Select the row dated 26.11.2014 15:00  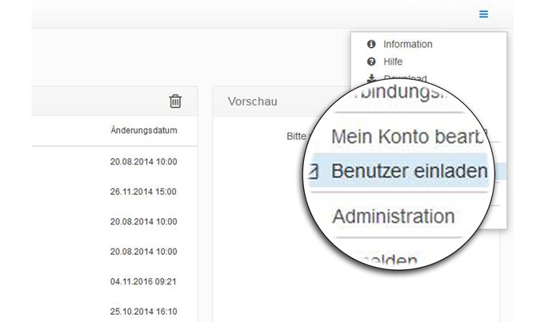[114, 191]
